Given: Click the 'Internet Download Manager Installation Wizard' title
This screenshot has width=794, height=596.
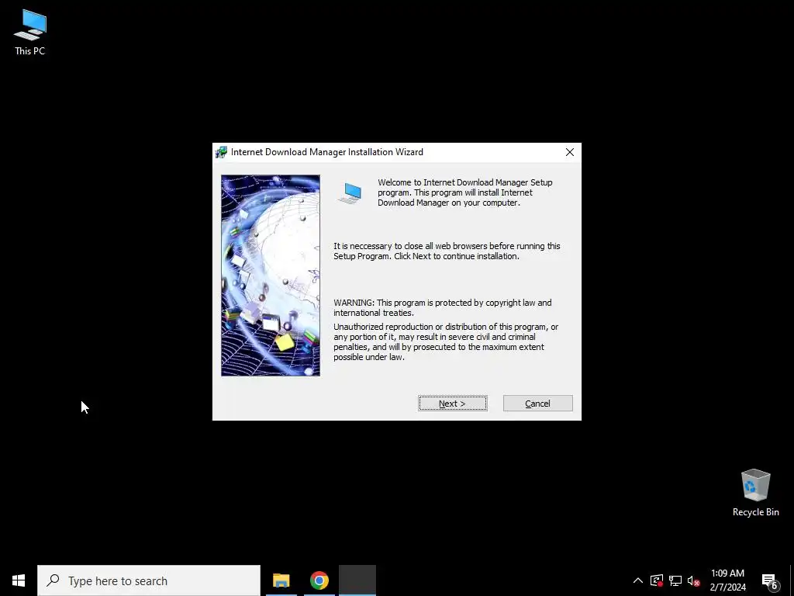Looking at the screenshot, I should [327, 152].
